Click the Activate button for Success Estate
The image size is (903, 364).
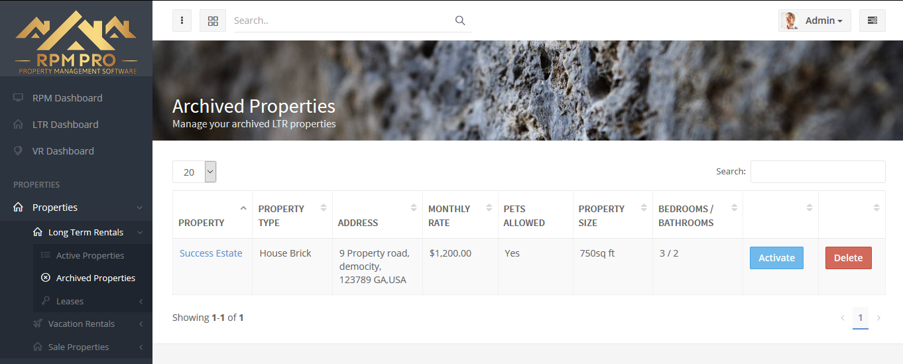[776, 258]
